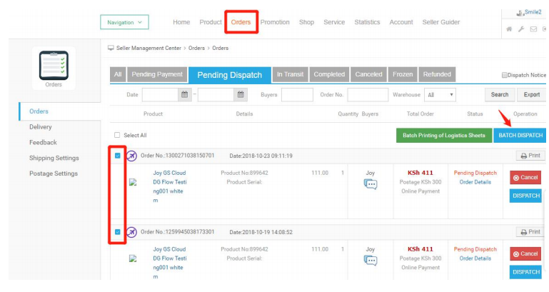Viewport: 549px width, 292px height.
Task: Enable the Dispatch Notice checkbox
Action: [x=505, y=75]
